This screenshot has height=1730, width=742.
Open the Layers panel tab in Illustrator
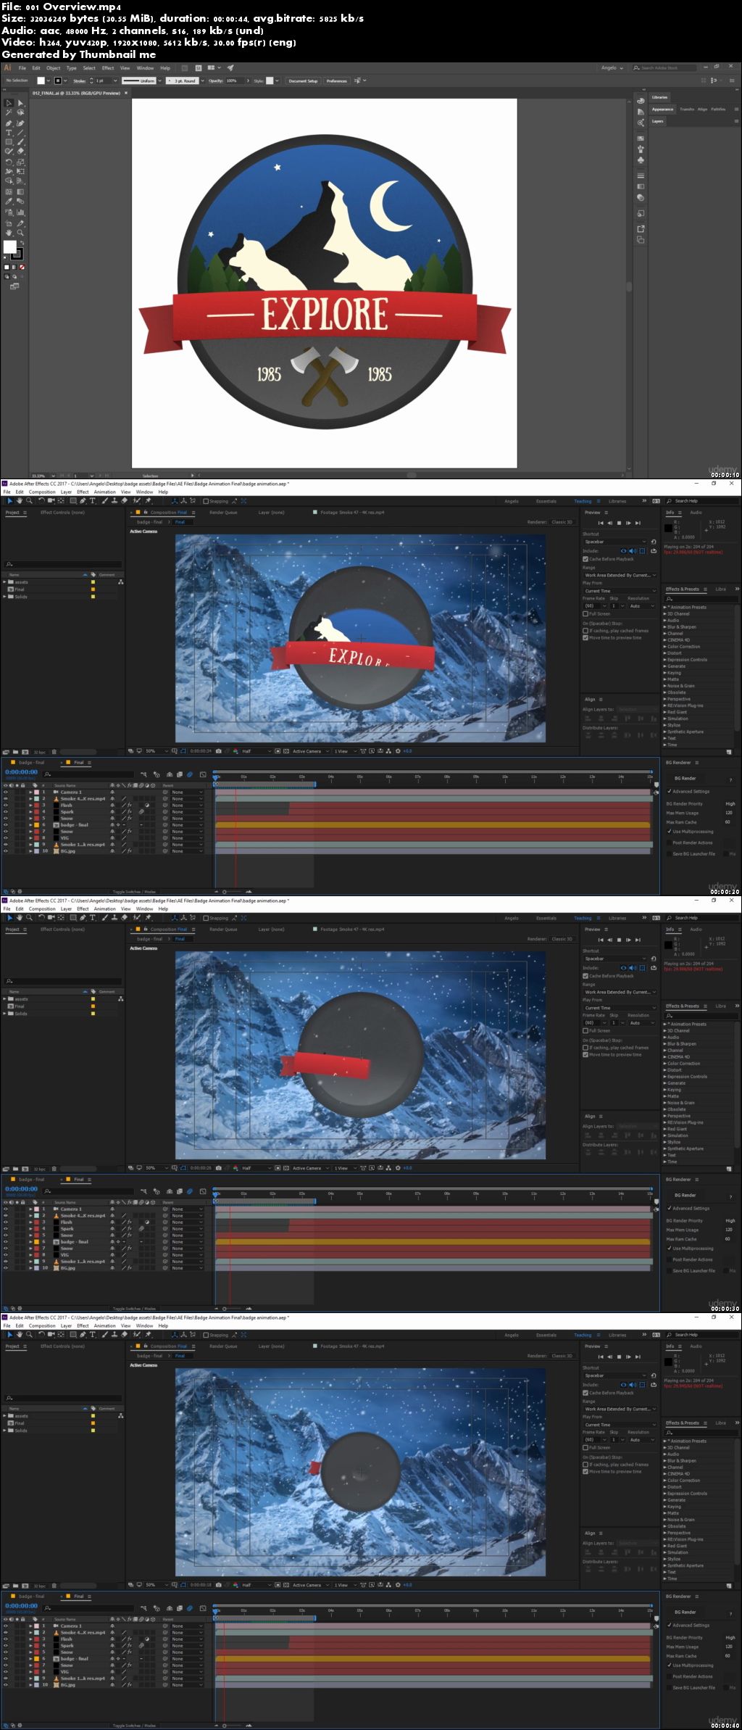point(657,121)
